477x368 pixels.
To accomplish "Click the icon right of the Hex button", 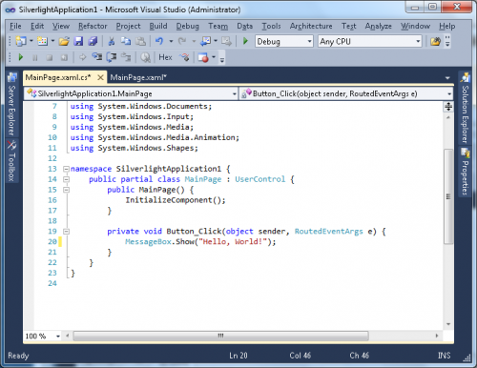I will (184, 57).
